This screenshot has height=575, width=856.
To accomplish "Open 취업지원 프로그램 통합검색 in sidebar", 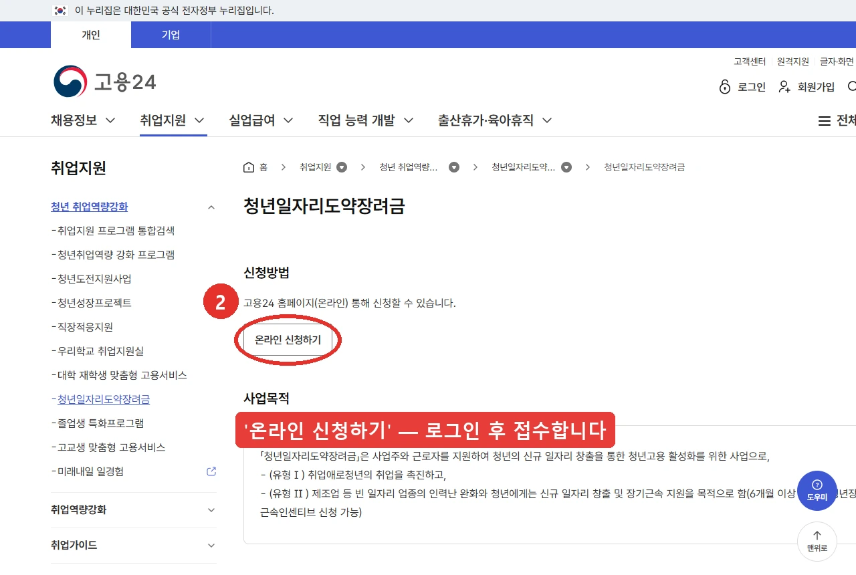I will (116, 231).
